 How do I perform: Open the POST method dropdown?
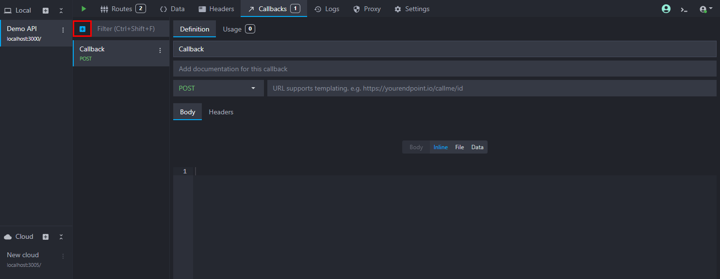[218, 88]
